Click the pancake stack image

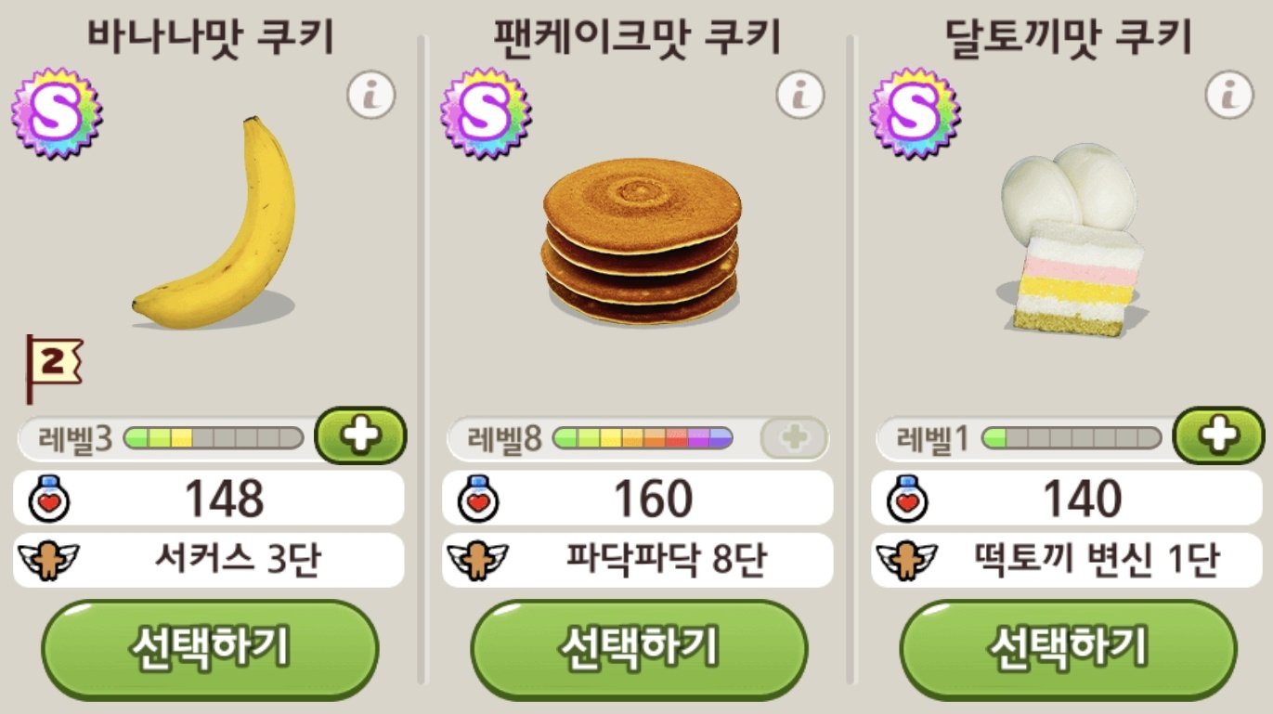643,241
